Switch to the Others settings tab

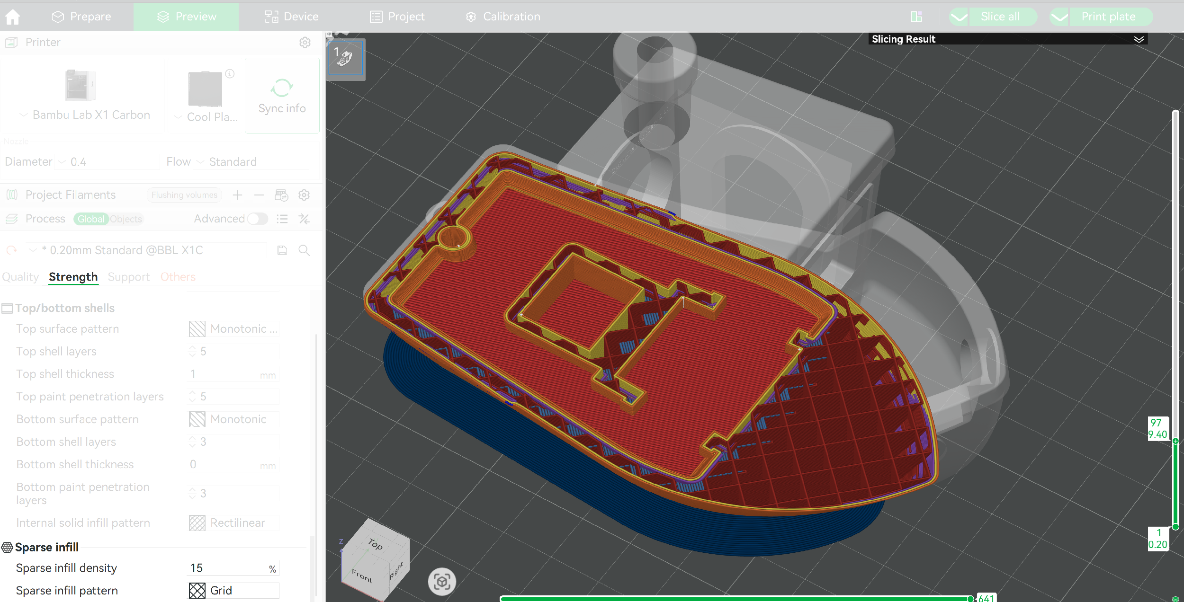(x=178, y=277)
